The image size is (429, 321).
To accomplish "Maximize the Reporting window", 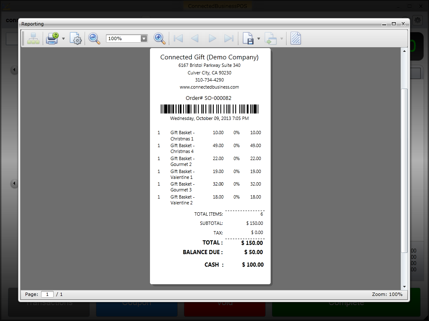I will click(394, 24).
